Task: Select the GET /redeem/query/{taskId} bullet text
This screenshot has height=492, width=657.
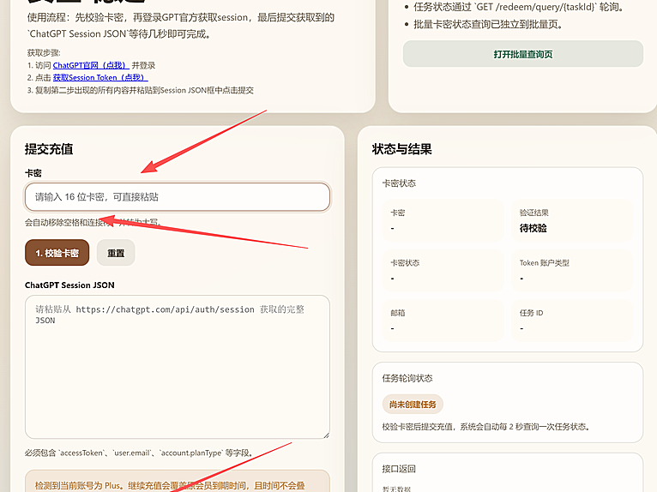Action: point(519,7)
